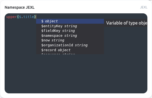This screenshot has width=152, height=98.
Task: Place cursor on "title" property token
Action: [x=28, y=17]
